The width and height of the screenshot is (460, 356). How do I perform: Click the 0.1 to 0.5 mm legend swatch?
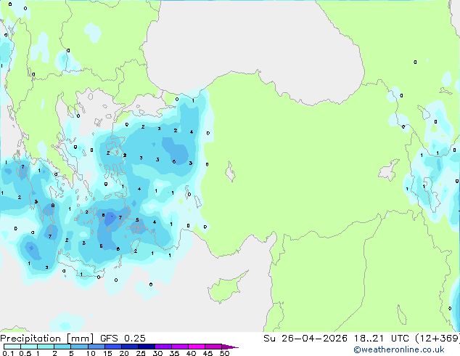pyautogui.click(x=12, y=347)
